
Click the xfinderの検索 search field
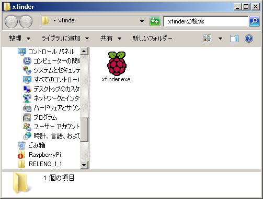click(205, 21)
